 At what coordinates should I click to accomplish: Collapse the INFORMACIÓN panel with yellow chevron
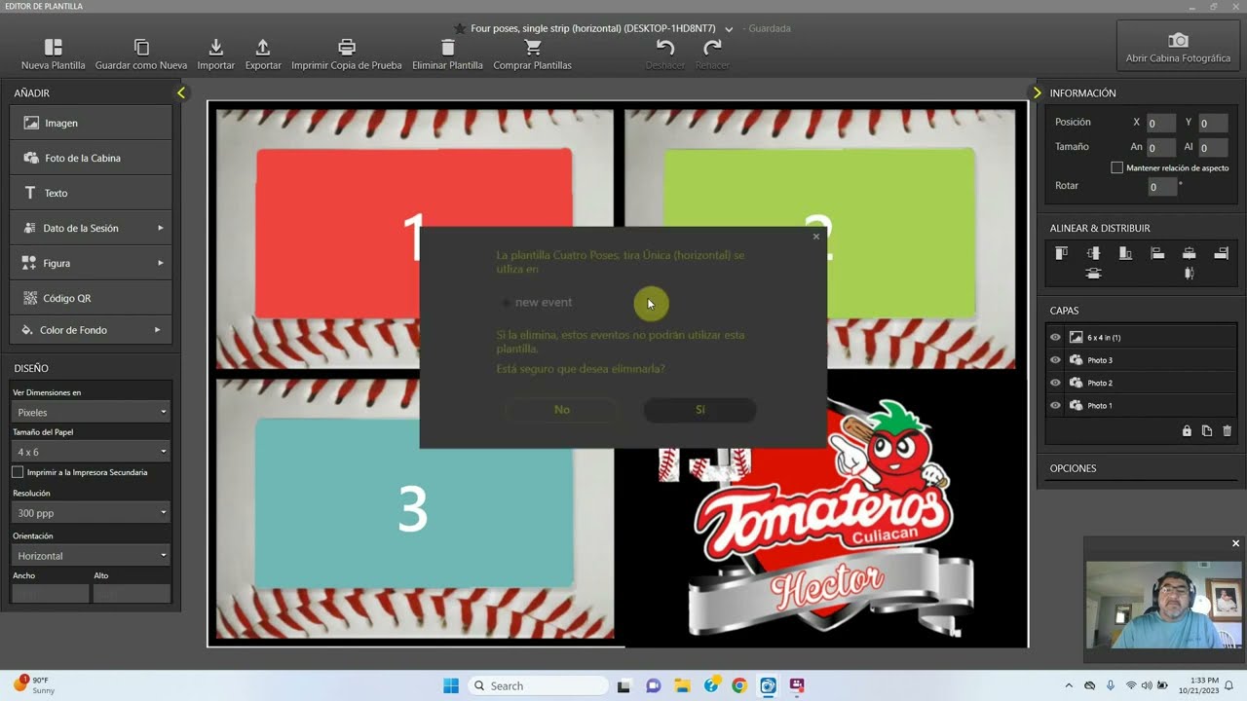[x=1037, y=92]
